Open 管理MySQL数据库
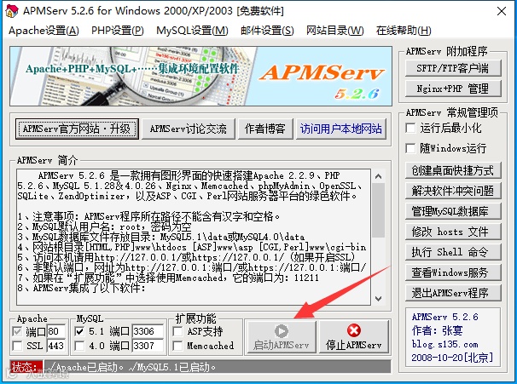The width and height of the screenshot is (517, 384). coord(453,211)
